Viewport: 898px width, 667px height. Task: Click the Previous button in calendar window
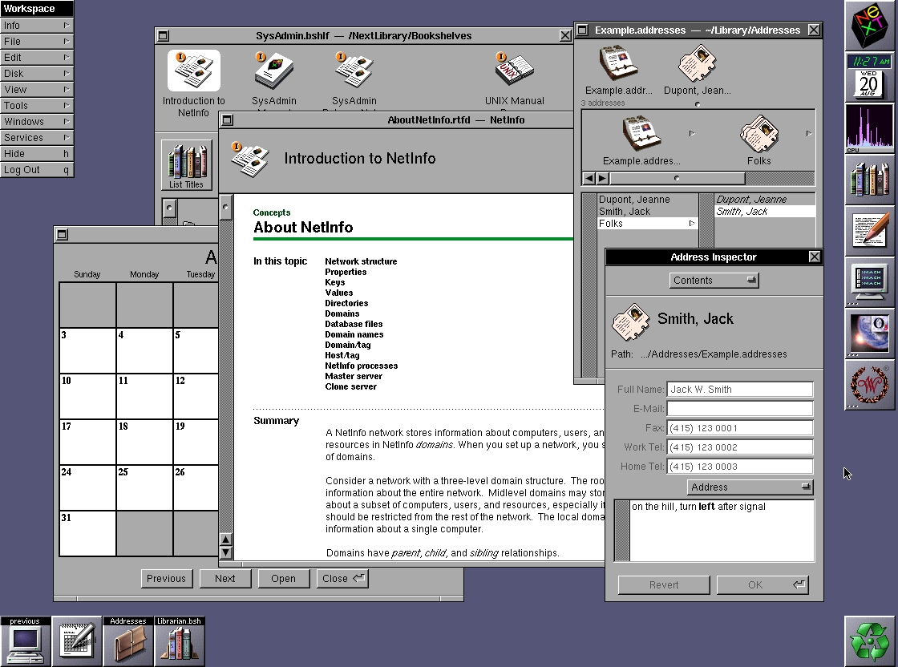(167, 578)
